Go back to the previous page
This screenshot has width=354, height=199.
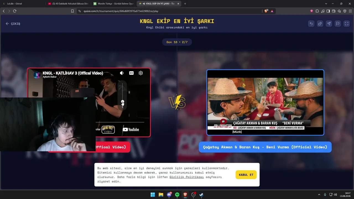(4, 11)
